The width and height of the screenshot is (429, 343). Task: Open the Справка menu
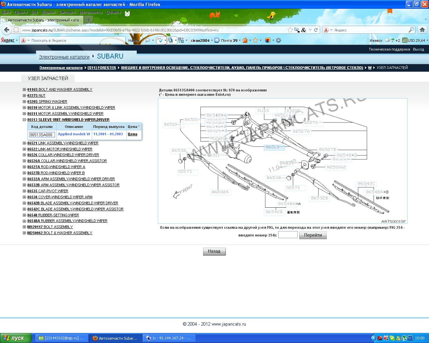113,12
